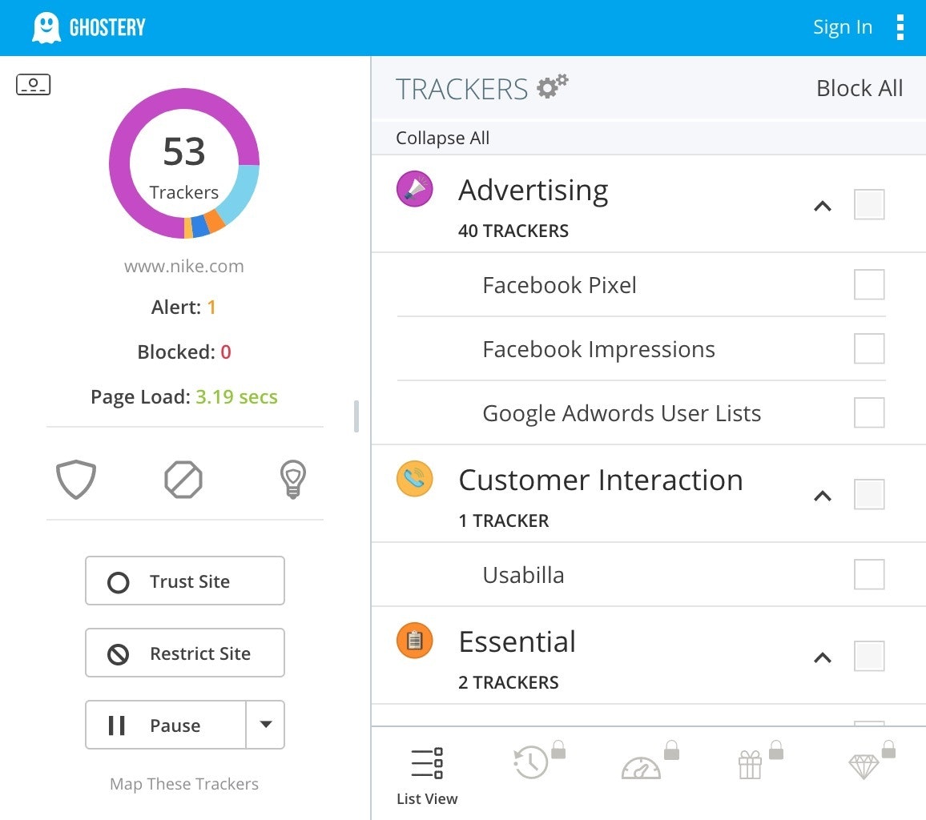Open the locked rewards gift icon
Screen dimensions: 926x820
click(751, 764)
